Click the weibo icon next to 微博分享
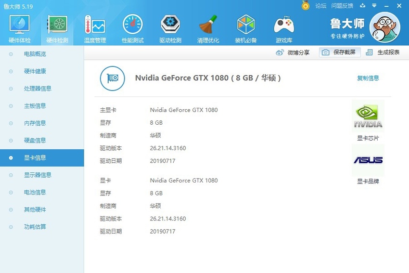Image resolution: width=409 pixels, height=273 pixels. click(x=280, y=52)
